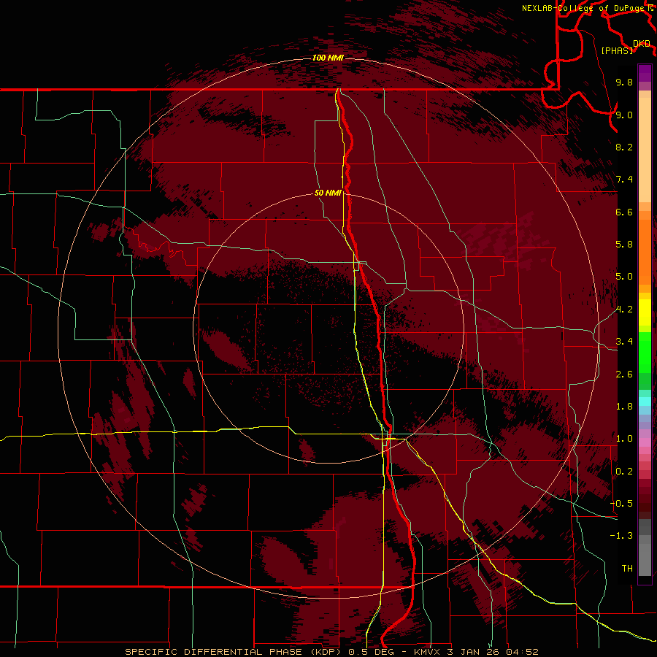Click the [PHAS] units label

(x=617, y=50)
